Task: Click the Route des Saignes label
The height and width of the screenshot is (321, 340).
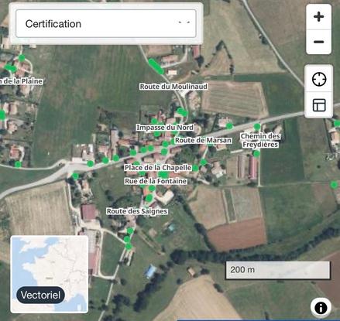Action: [137, 211]
